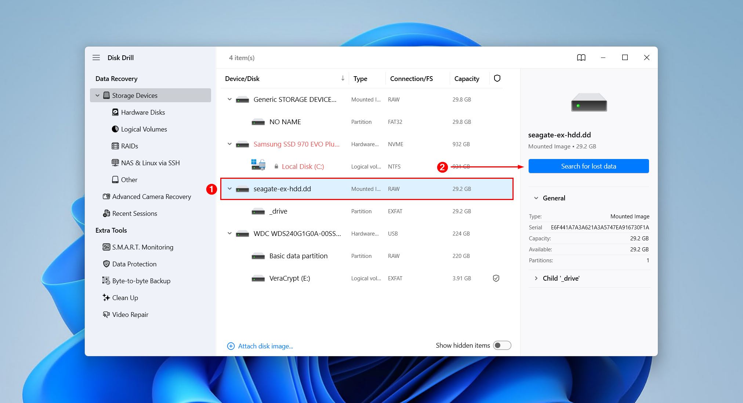The height and width of the screenshot is (403, 743).
Task: Click the Storage Devices disk icon
Action: point(106,95)
